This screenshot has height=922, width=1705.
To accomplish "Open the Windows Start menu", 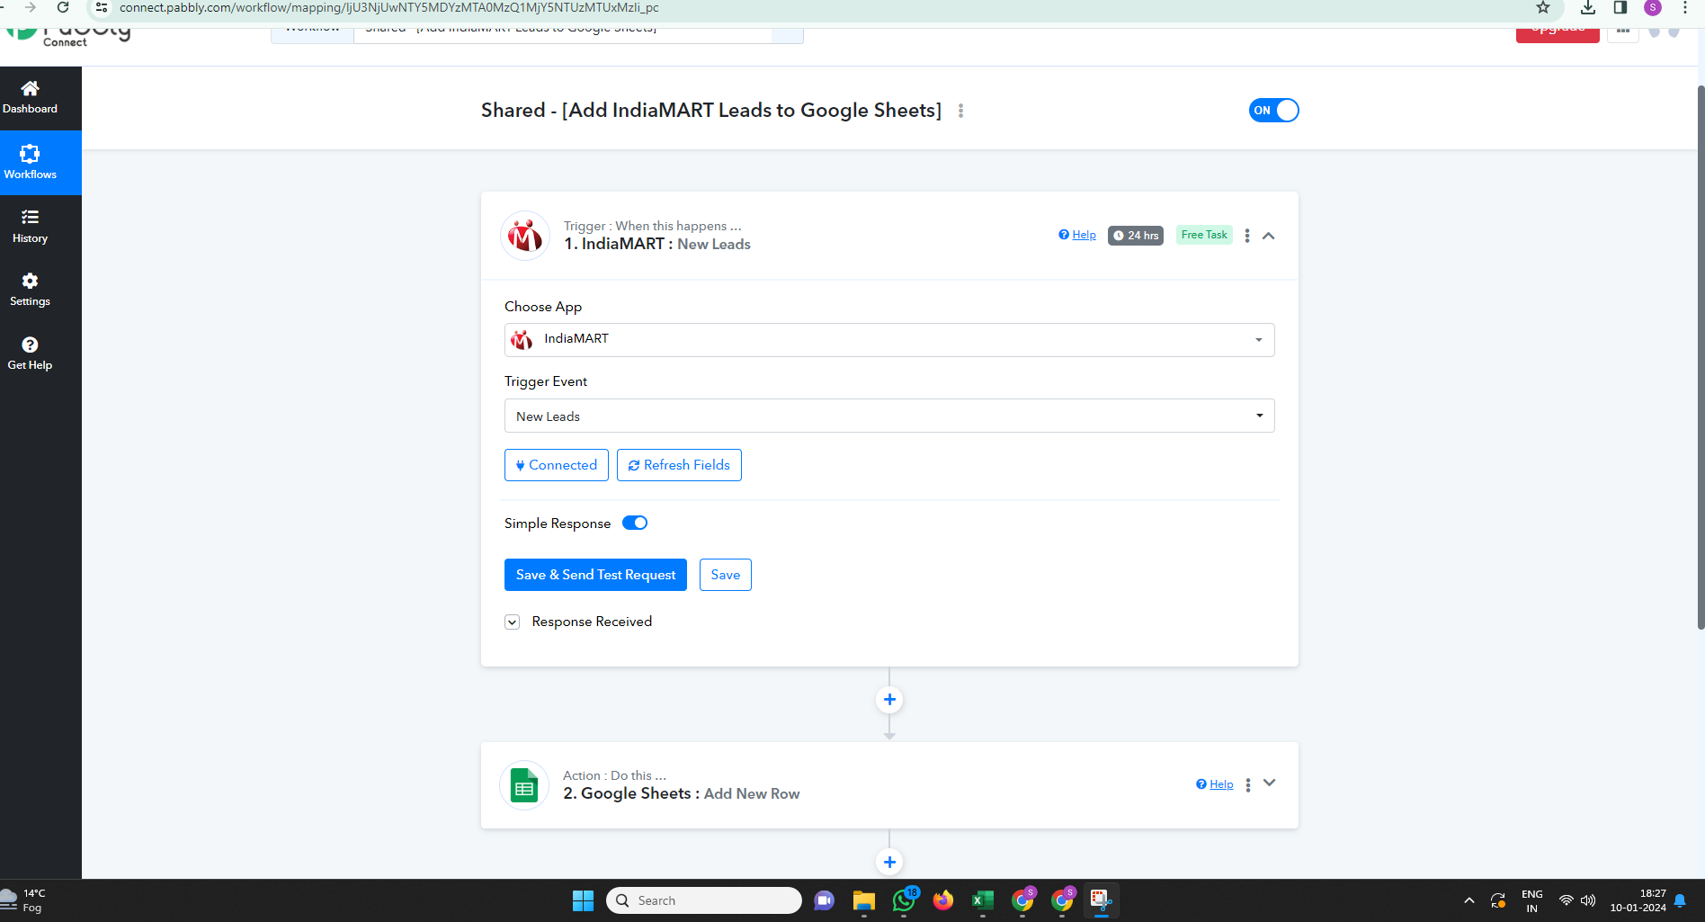I will [583, 900].
